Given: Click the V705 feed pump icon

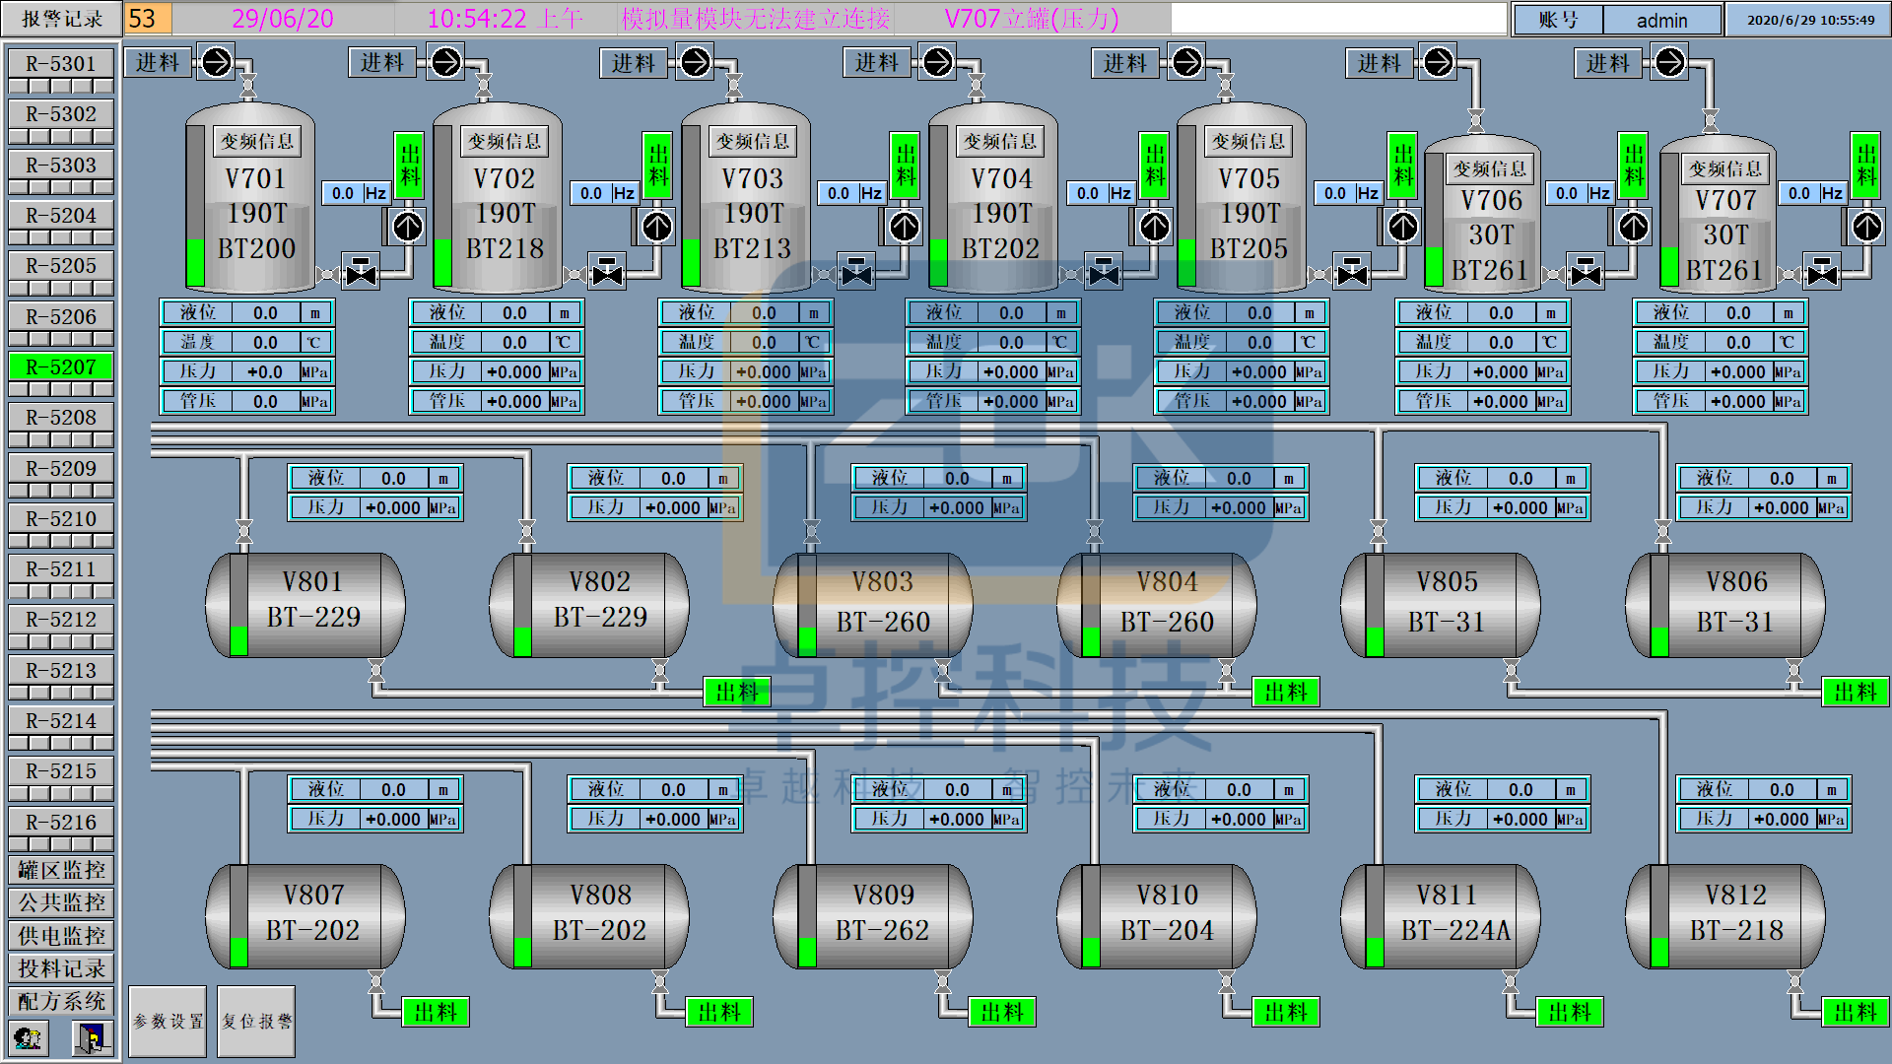Looking at the screenshot, I should coord(1186,63).
